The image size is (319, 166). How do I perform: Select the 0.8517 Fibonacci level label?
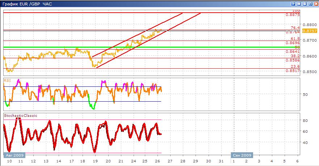pos(293,71)
